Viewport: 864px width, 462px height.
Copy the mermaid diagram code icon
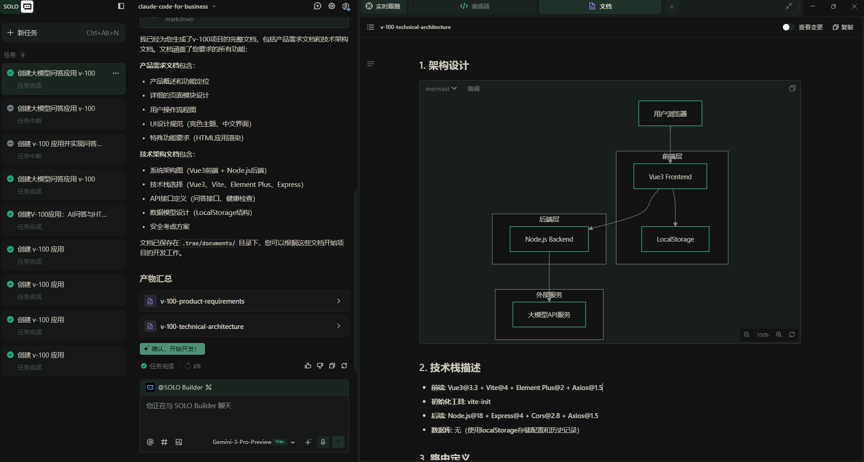[x=792, y=88]
